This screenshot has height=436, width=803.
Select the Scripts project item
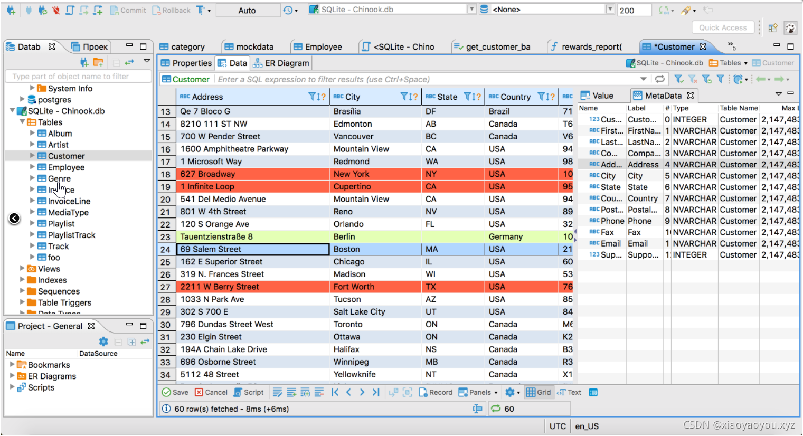tap(41, 387)
